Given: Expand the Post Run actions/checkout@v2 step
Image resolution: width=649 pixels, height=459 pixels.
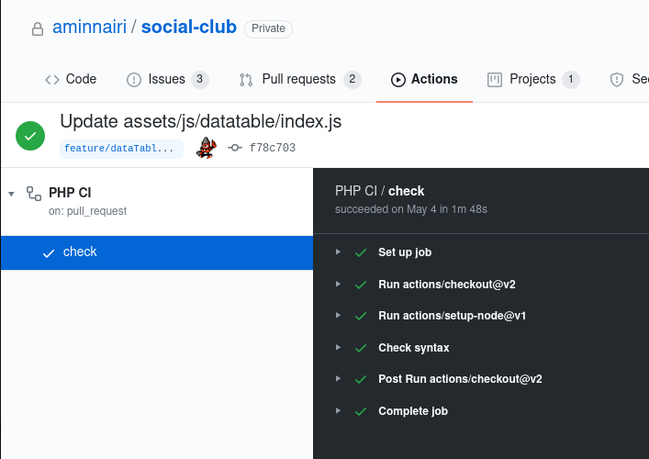Looking at the screenshot, I should 338,379.
